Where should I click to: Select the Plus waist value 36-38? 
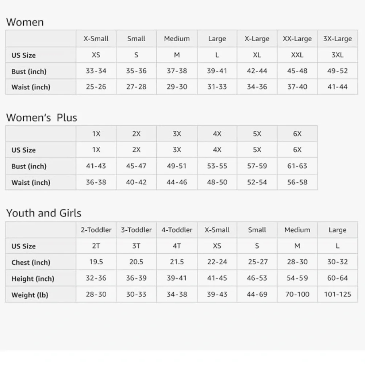coord(96,182)
